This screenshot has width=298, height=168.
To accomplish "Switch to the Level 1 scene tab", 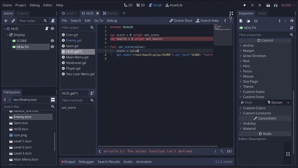I will pos(69,14).
